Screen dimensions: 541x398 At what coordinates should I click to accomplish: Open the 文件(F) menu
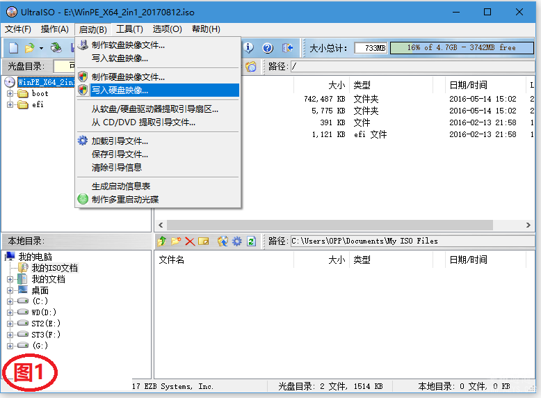(x=18, y=29)
